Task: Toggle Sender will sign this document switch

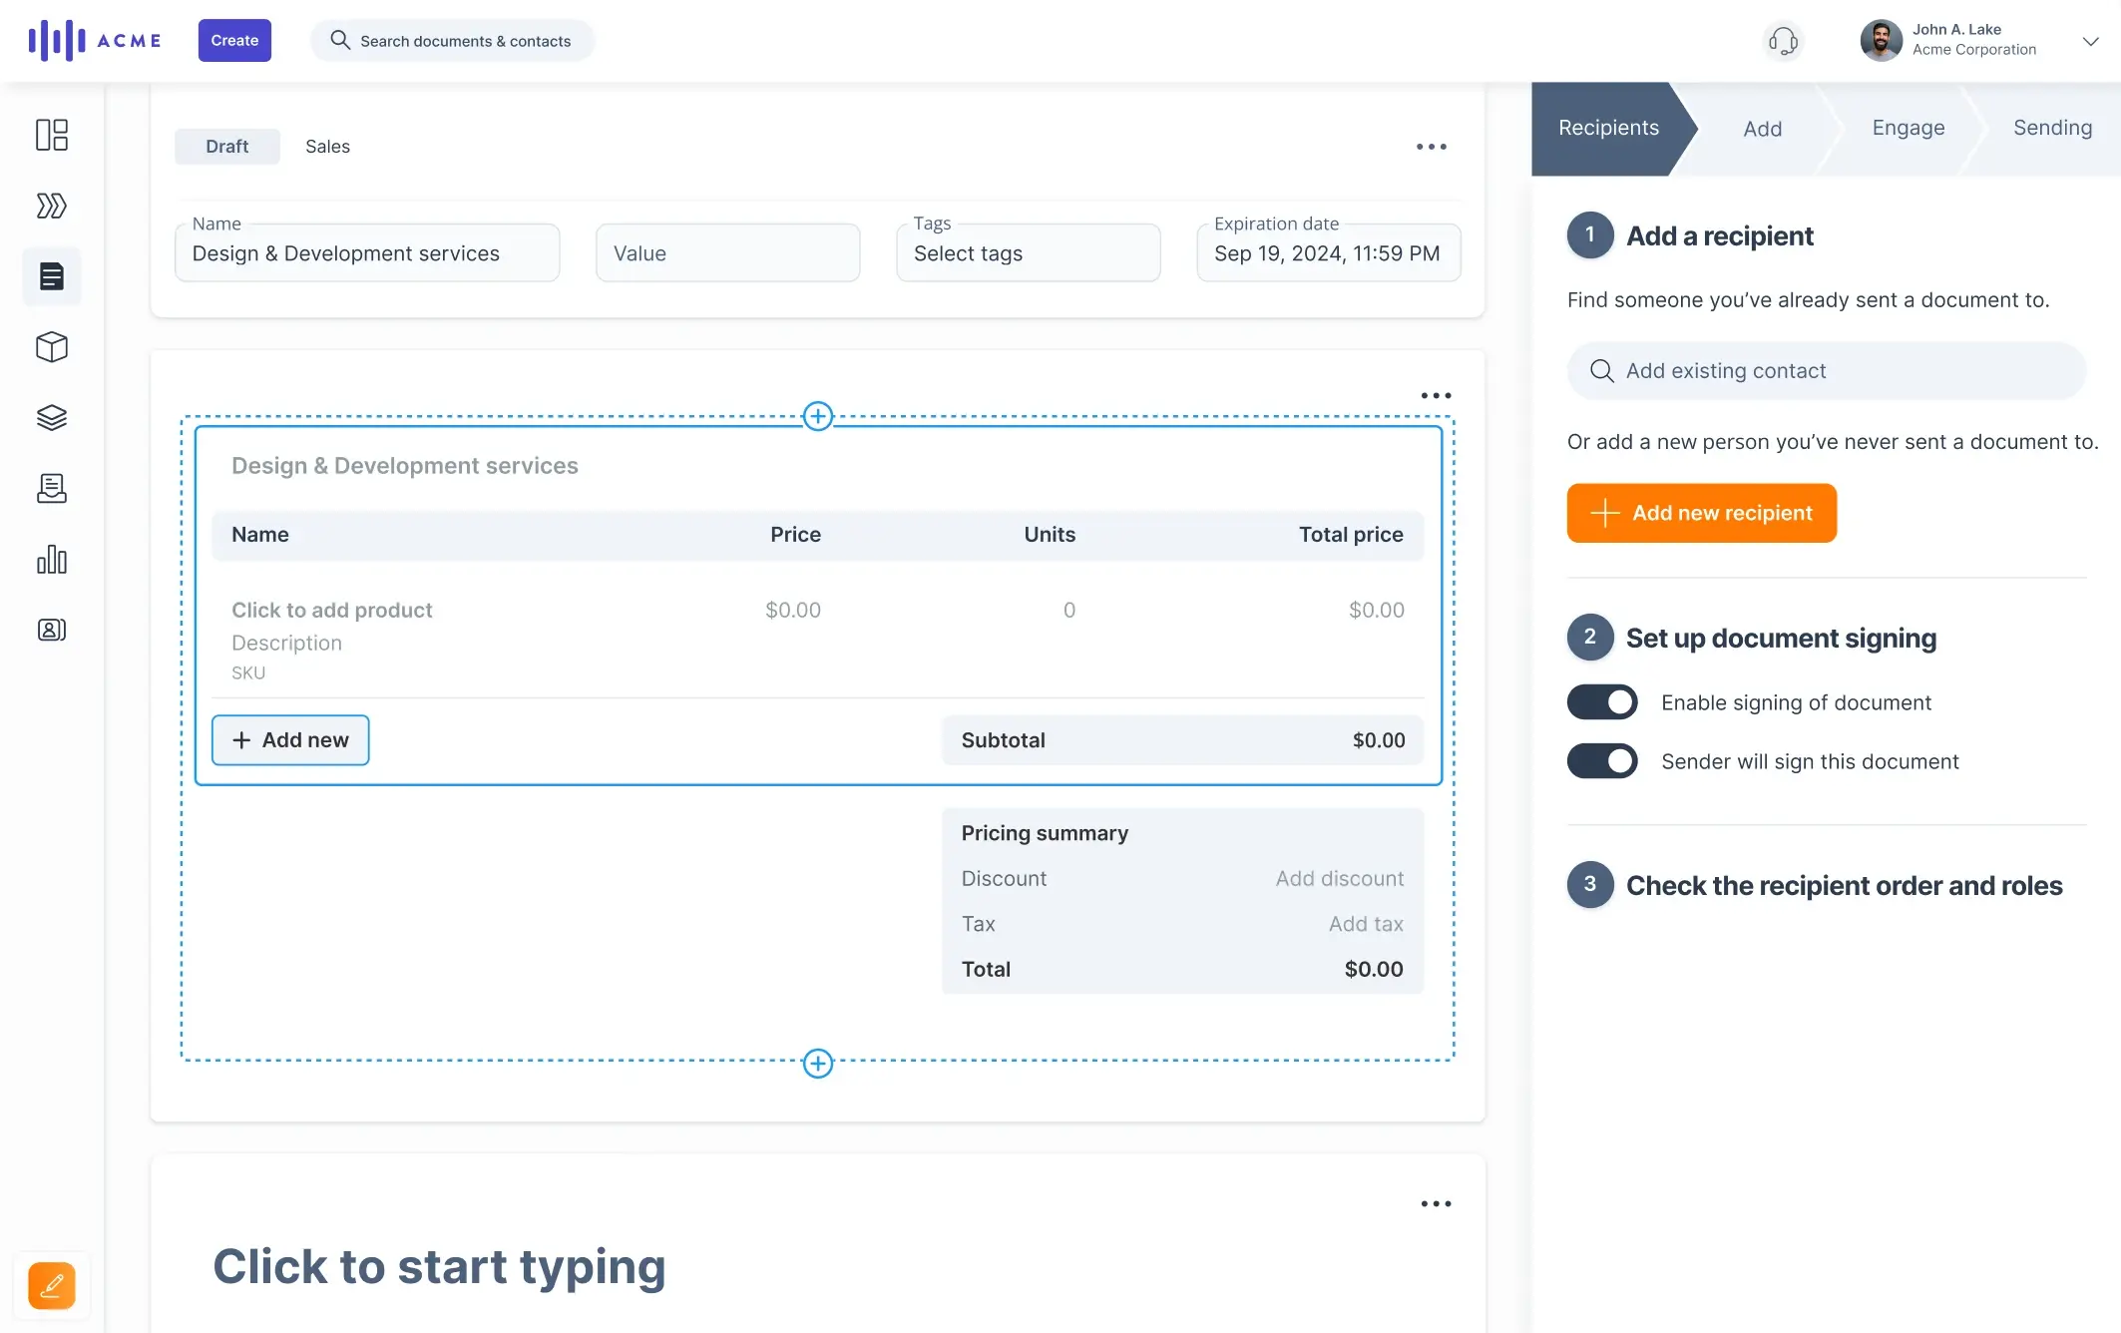Action: [x=1602, y=760]
